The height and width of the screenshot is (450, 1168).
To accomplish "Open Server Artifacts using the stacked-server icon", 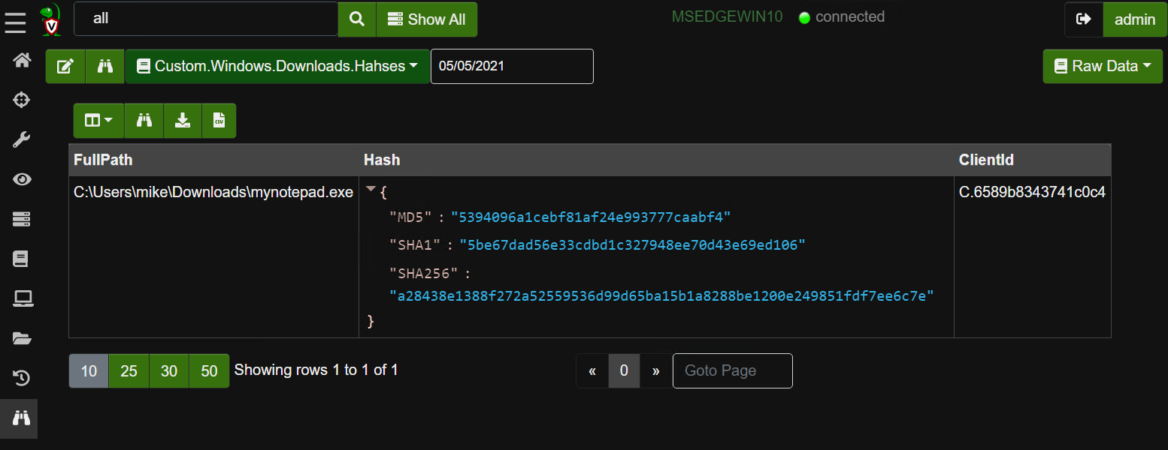I will click(x=20, y=218).
